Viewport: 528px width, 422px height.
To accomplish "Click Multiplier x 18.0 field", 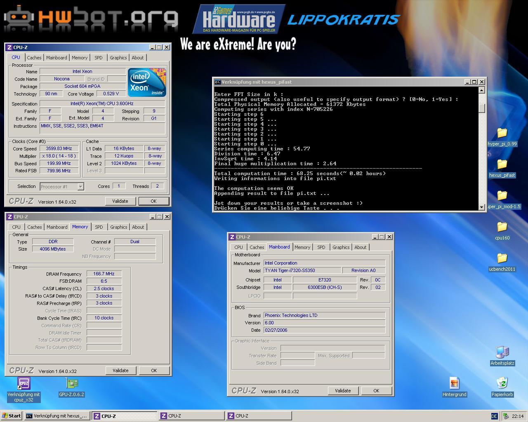I will 59,156.
